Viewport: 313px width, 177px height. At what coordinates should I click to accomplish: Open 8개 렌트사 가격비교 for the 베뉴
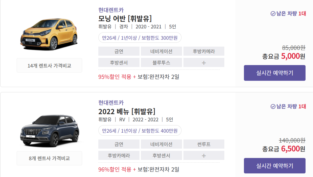[49, 158]
